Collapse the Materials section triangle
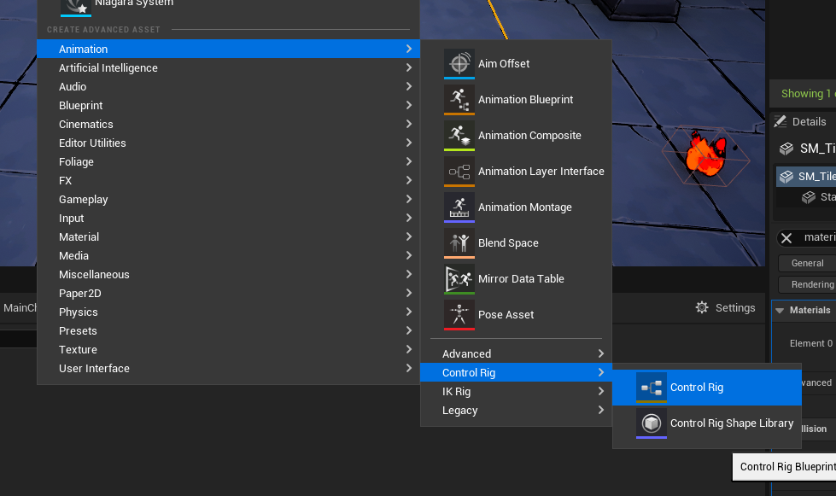 [780, 310]
